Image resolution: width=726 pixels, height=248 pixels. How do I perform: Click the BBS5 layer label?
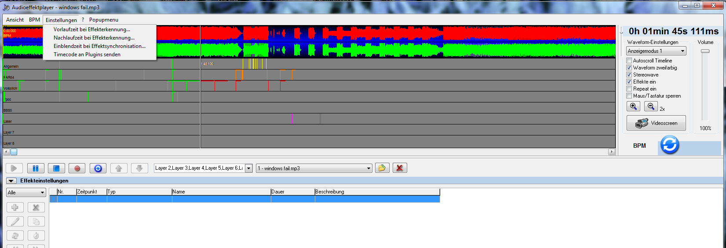click(x=8, y=110)
